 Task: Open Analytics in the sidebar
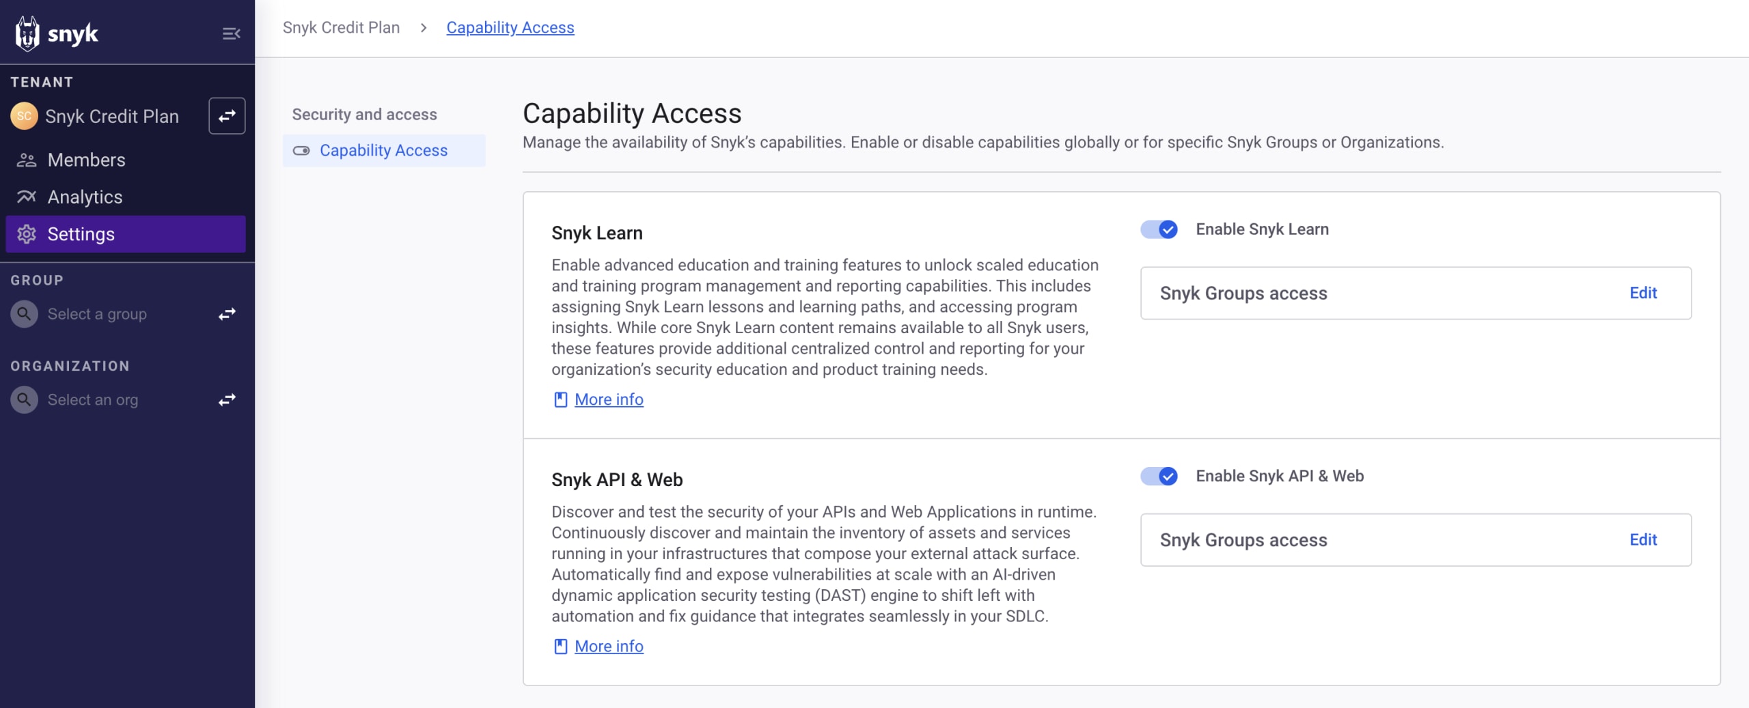pos(126,197)
